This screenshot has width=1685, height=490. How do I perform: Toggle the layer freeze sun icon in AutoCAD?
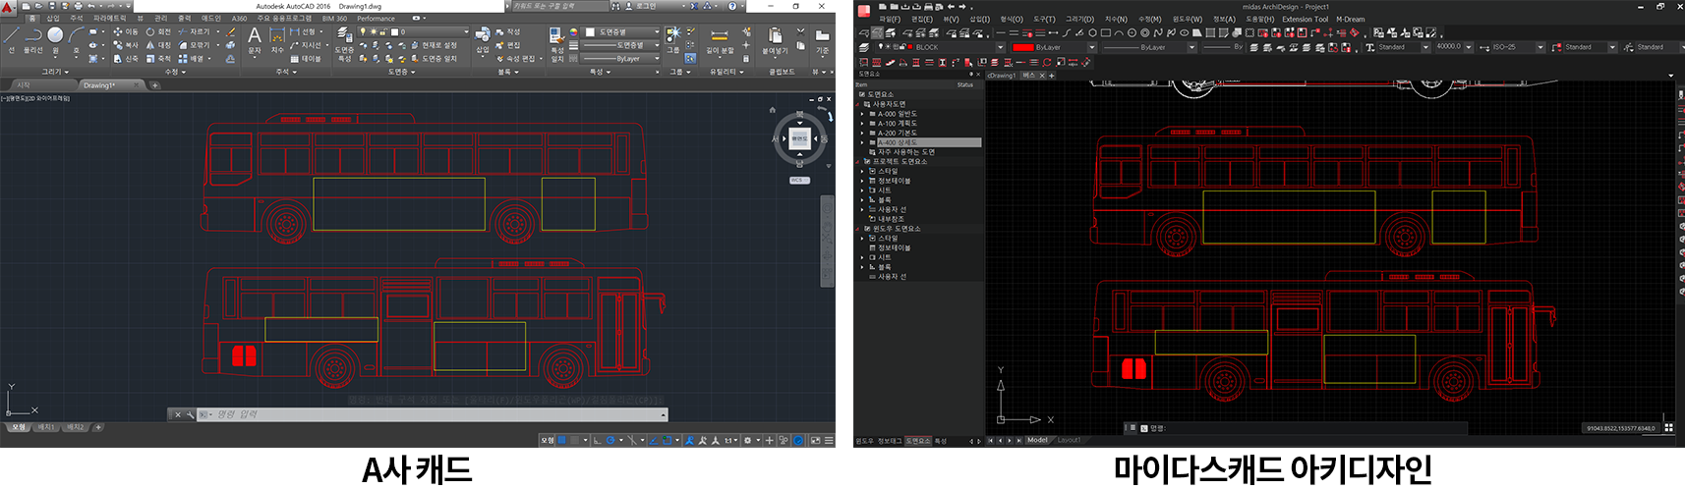pos(373,32)
